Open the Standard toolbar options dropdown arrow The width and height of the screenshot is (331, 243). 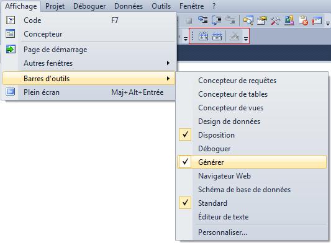pyautogui.click(x=328, y=23)
